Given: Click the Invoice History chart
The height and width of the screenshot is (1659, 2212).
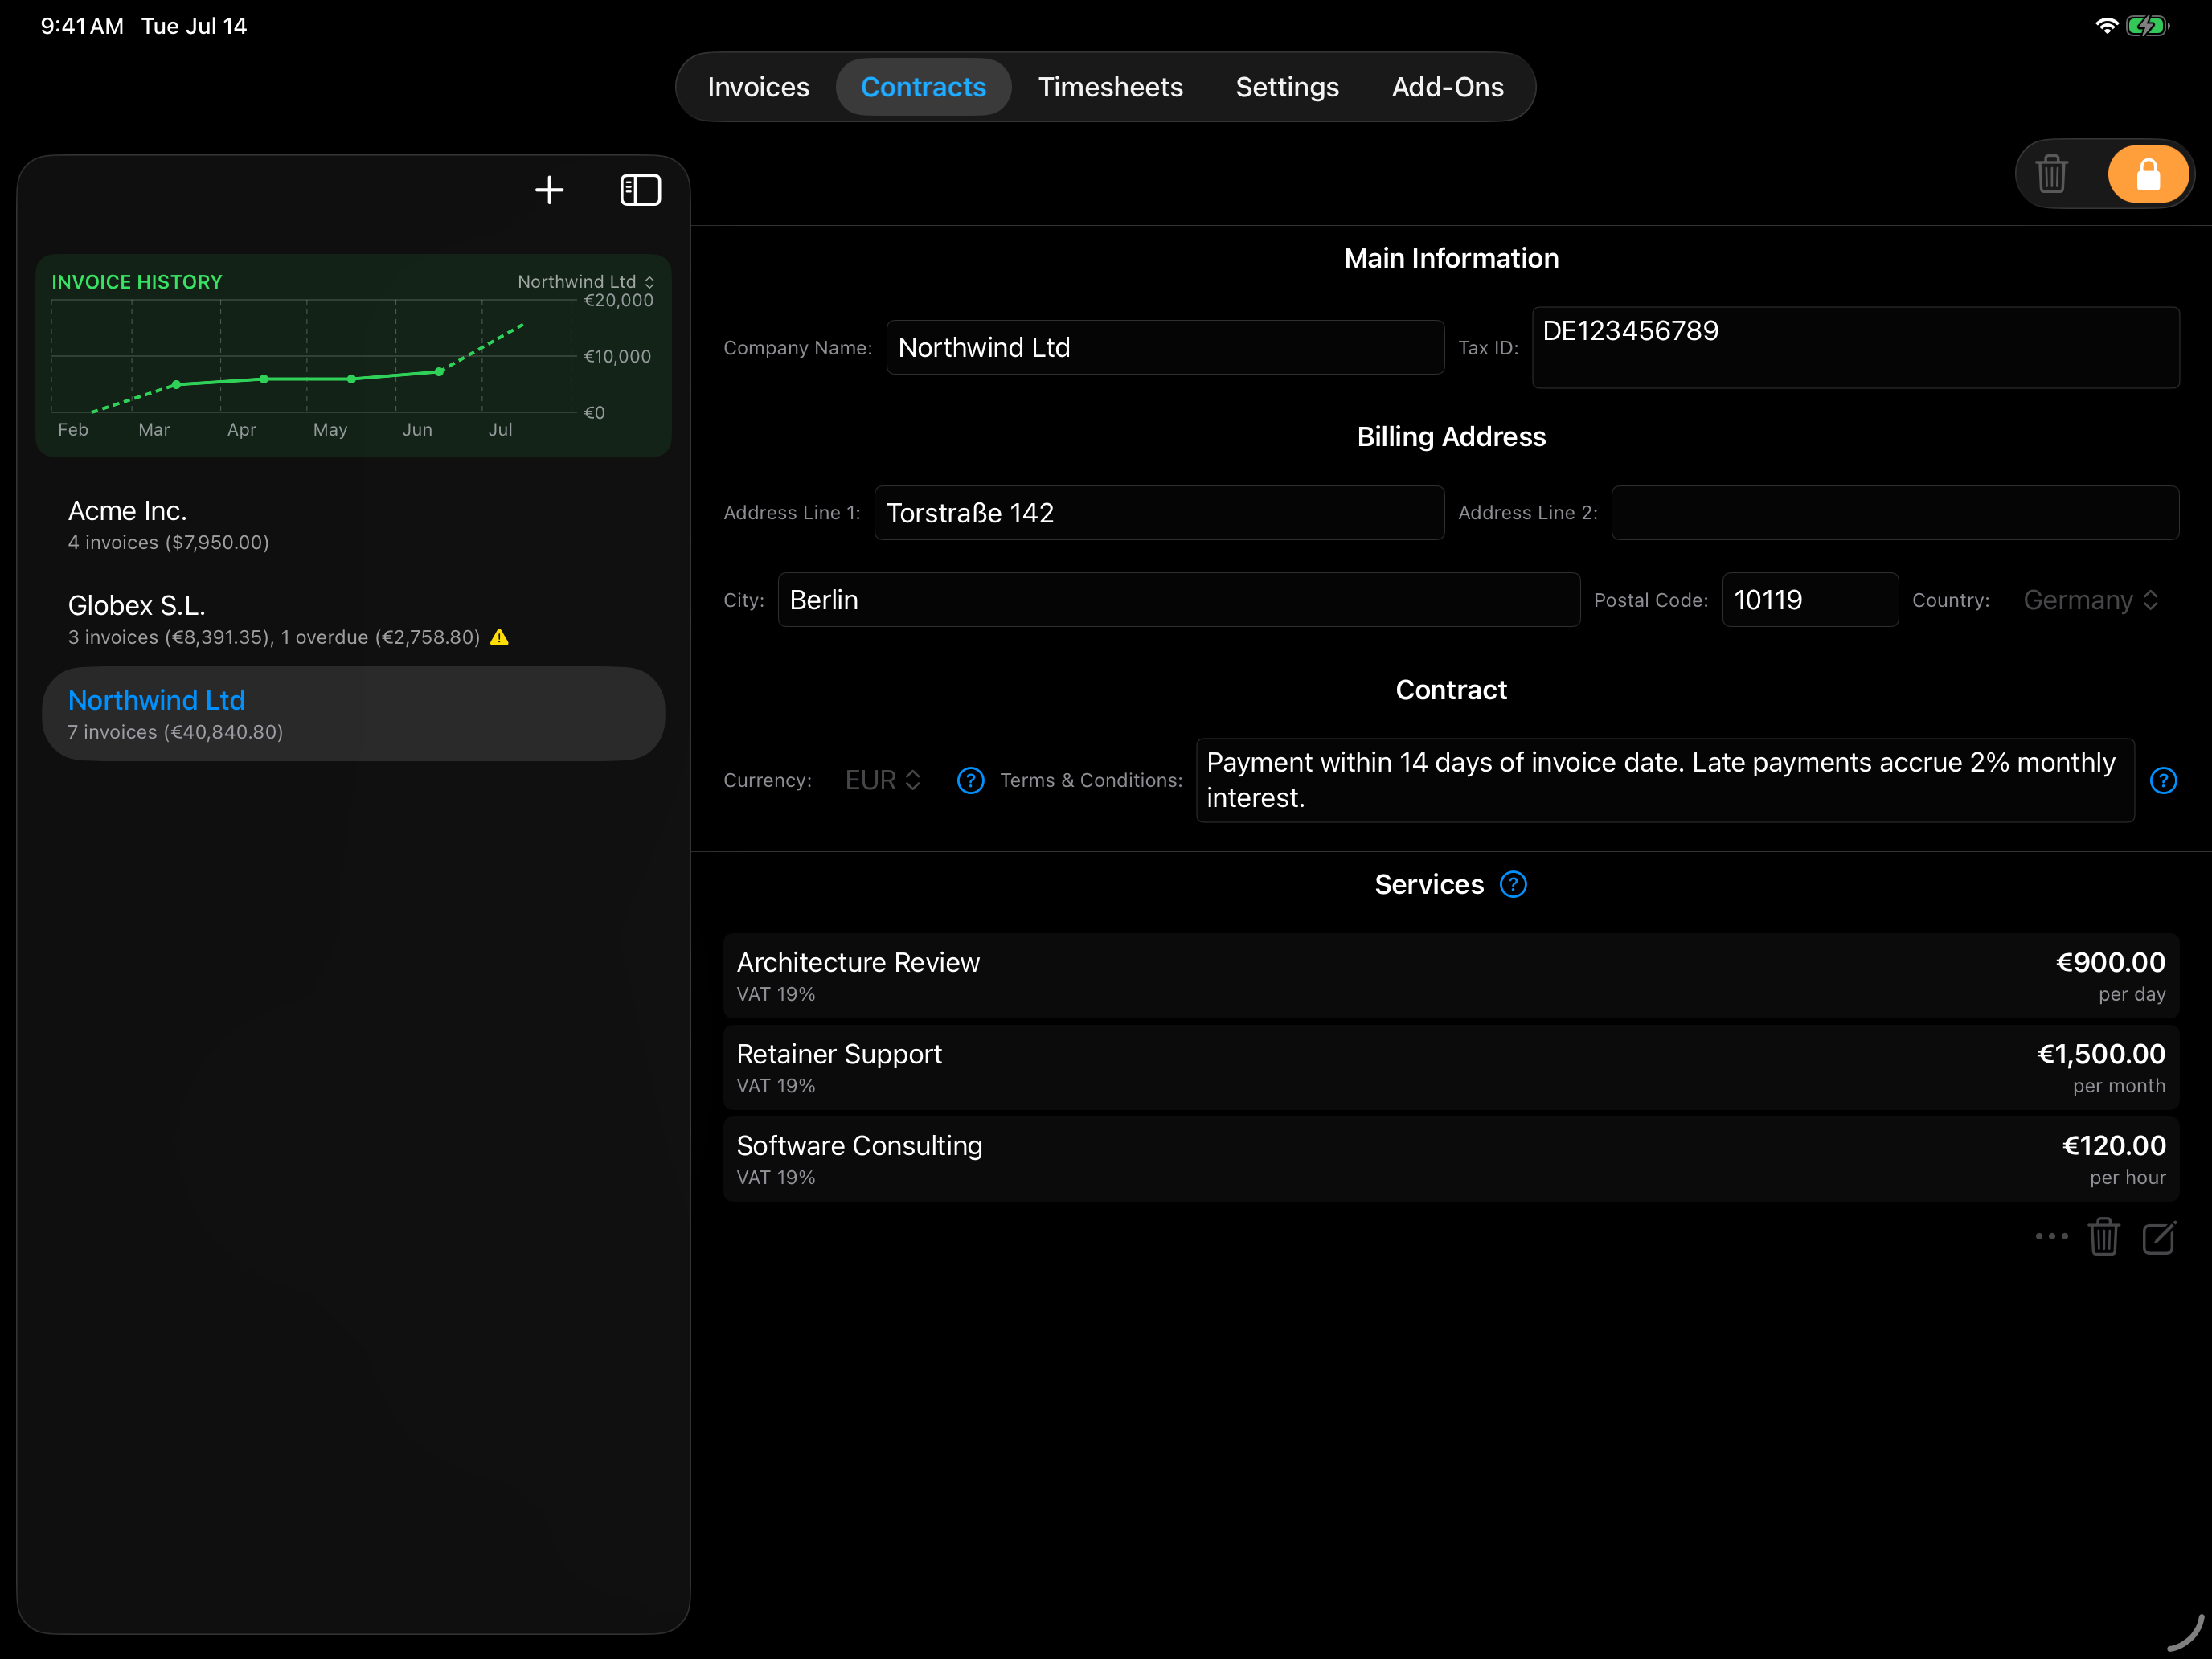Looking at the screenshot, I should pyautogui.click(x=353, y=356).
